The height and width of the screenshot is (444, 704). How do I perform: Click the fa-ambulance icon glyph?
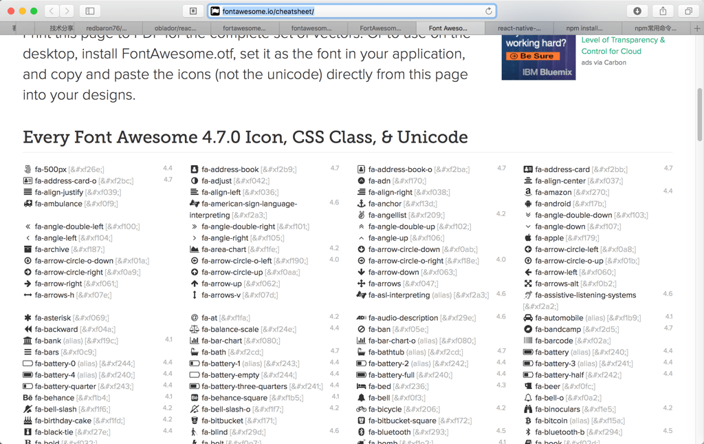pyautogui.click(x=27, y=204)
